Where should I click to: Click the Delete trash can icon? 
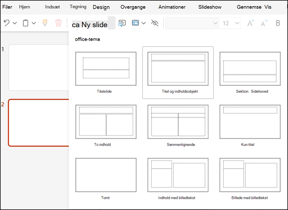[58, 23]
